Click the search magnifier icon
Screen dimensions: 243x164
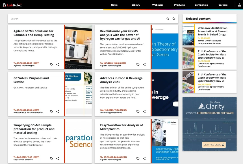coord(168,19)
